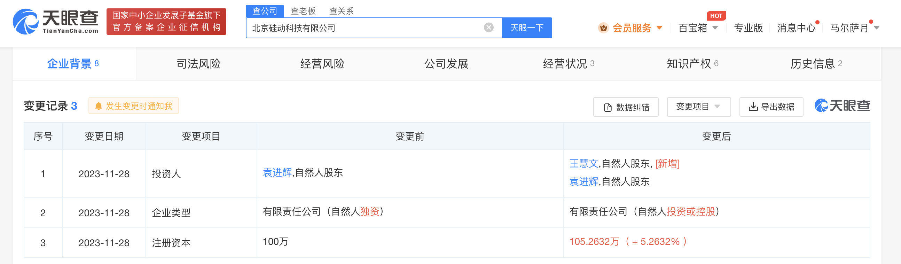Screen dimensions: 901x264
Task: Switch to the 查关系 search tab
Action: (x=342, y=11)
